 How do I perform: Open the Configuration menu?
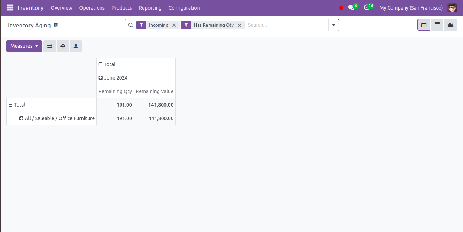pyautogui.click(x=184, y=8)
